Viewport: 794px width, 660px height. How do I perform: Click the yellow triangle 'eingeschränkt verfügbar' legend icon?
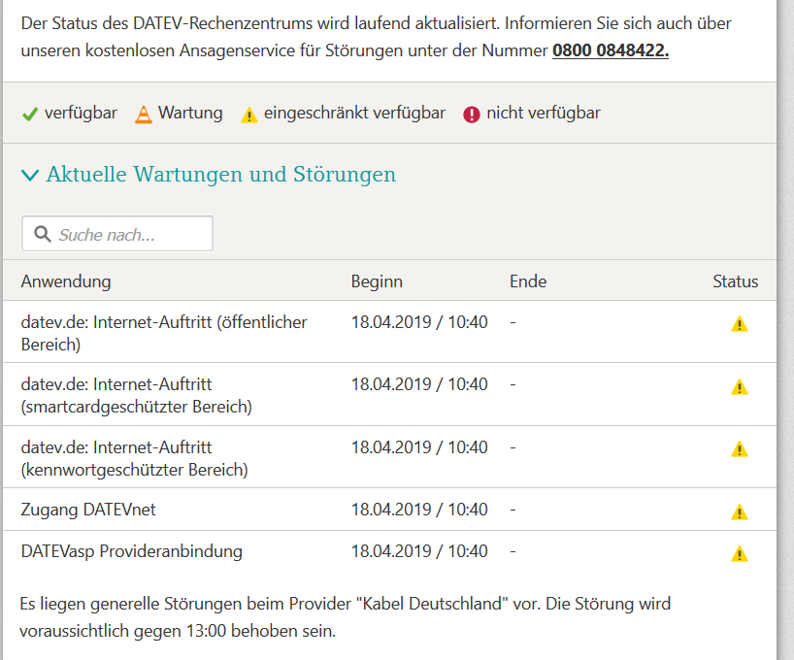click(249, 115)
